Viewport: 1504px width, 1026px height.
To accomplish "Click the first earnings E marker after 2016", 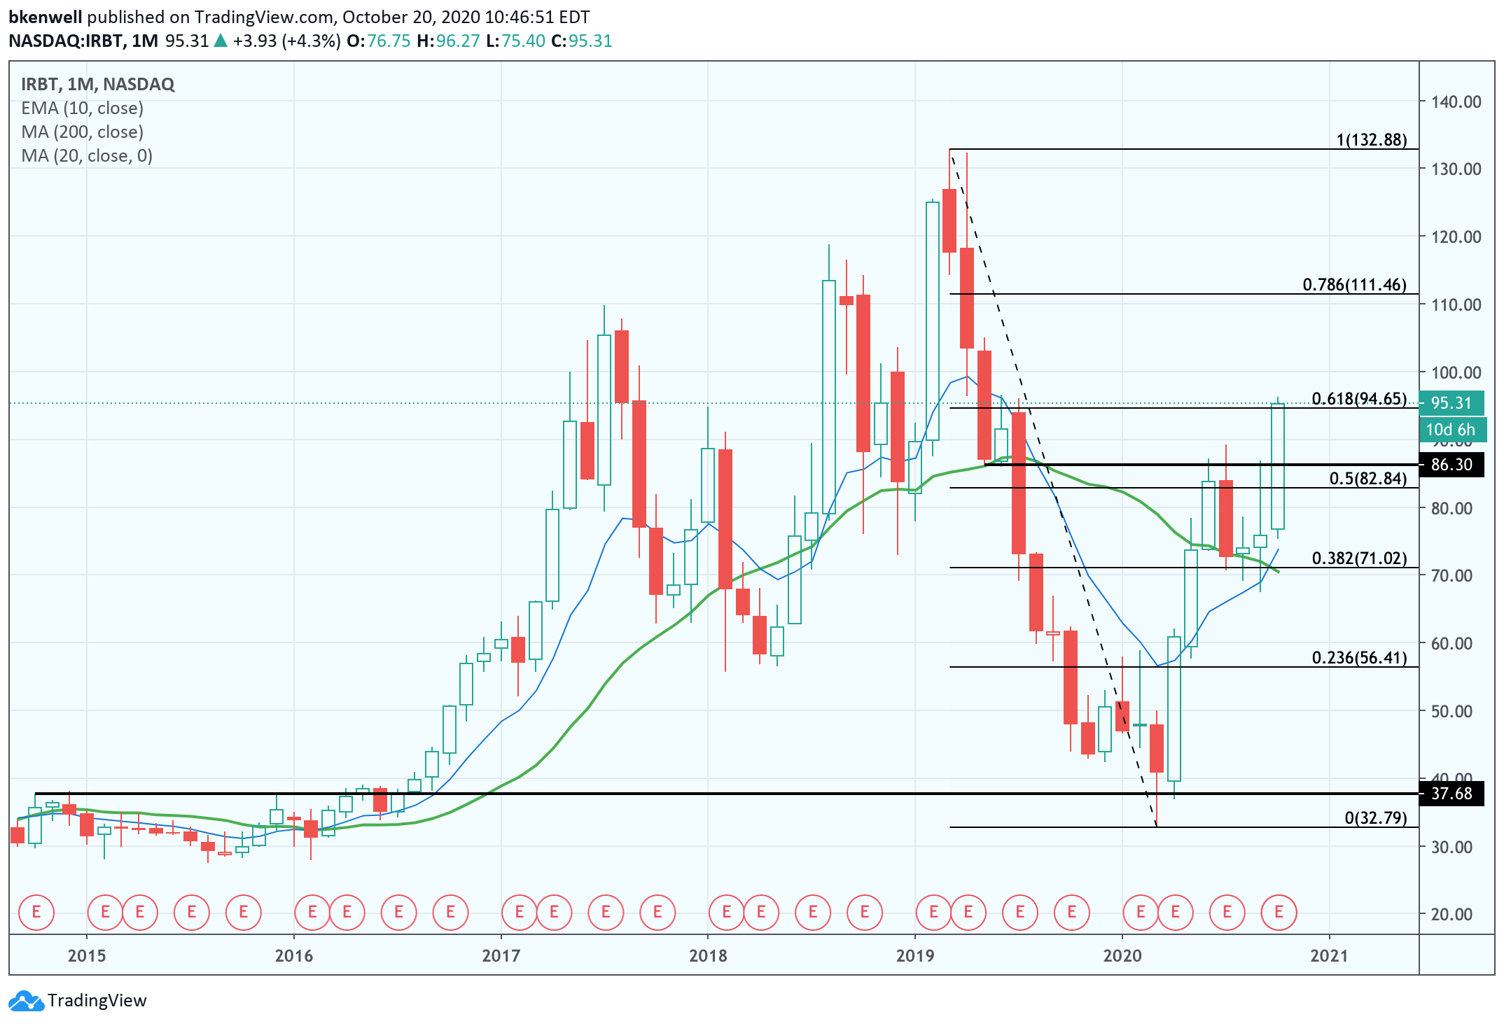I will click(x=312, y=912).
